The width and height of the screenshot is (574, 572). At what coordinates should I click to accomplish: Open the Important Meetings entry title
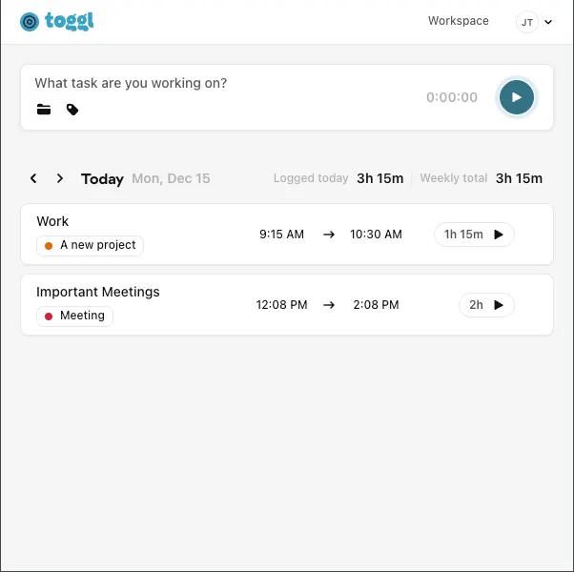[98, 292]
